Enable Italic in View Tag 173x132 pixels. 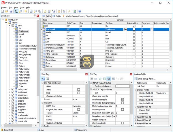click(79, 90)
